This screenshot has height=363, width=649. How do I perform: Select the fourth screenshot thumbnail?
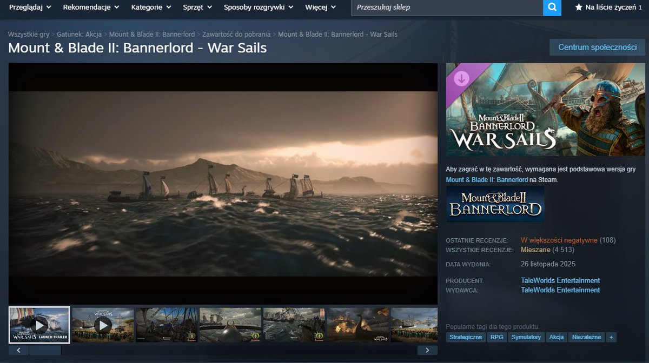click(x=230, y=325)
